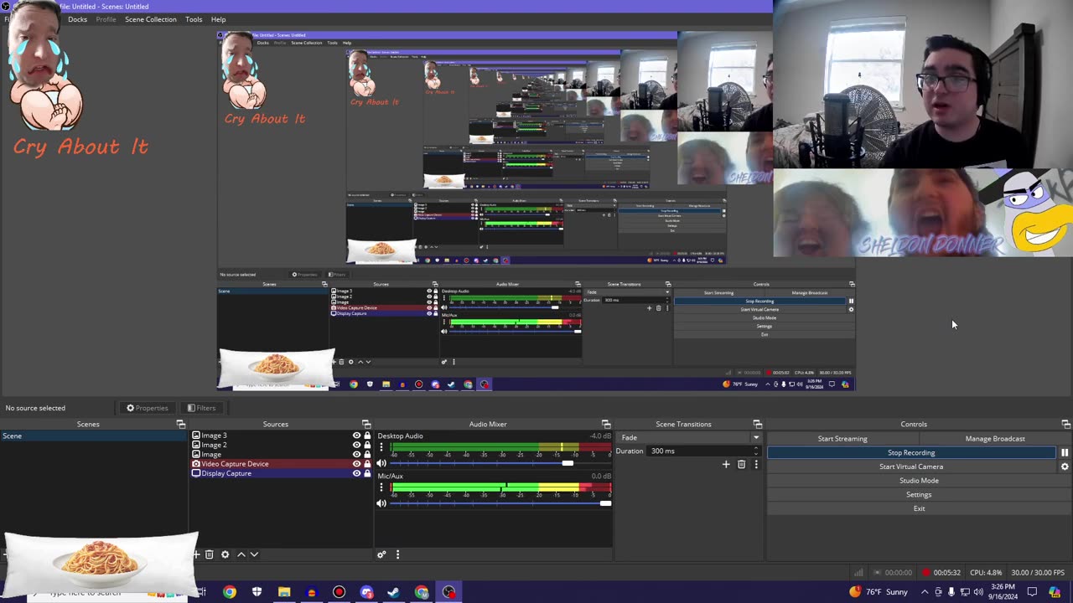Open the Docks menu

(77, 19)
